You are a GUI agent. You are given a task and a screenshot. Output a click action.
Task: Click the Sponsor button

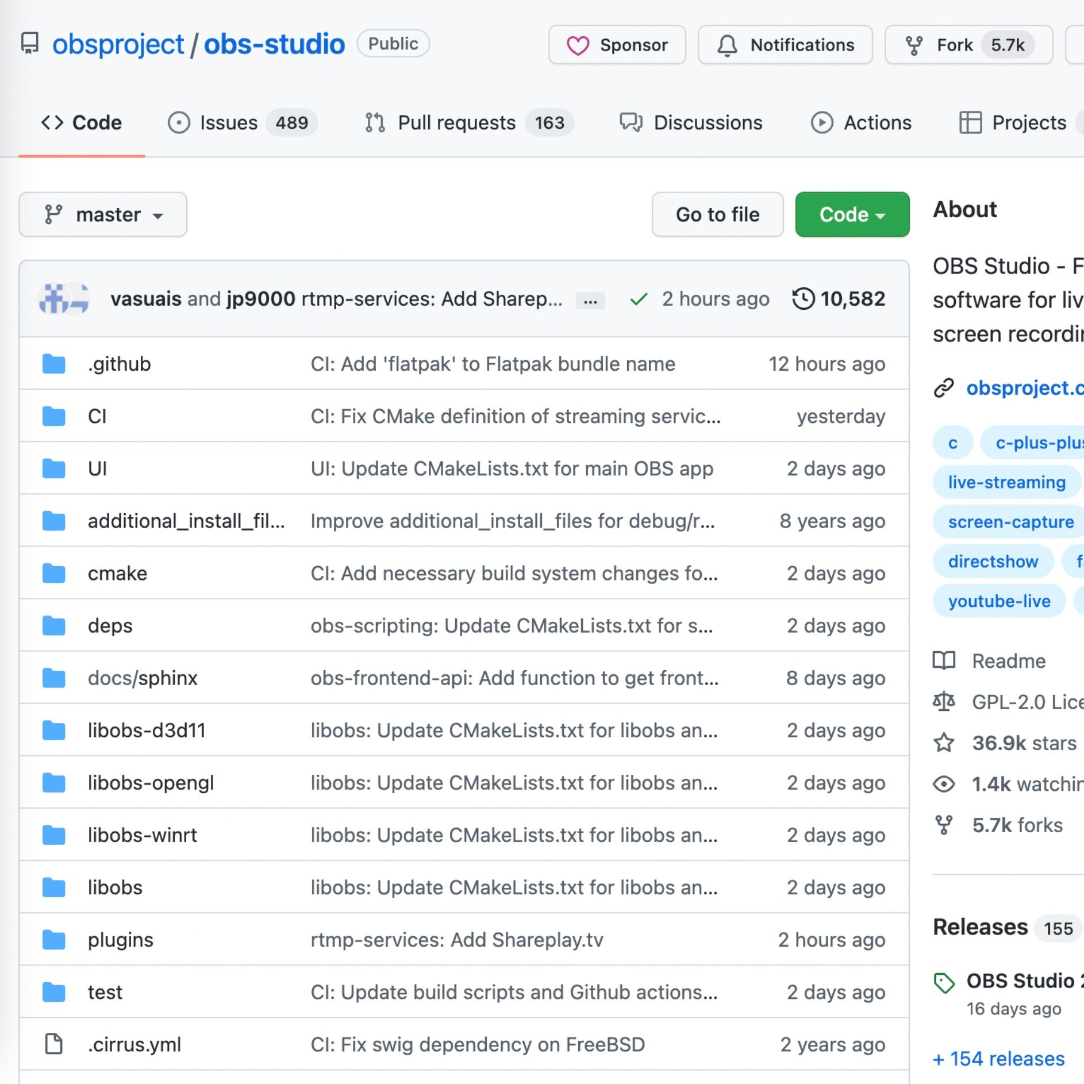[617, 45]
